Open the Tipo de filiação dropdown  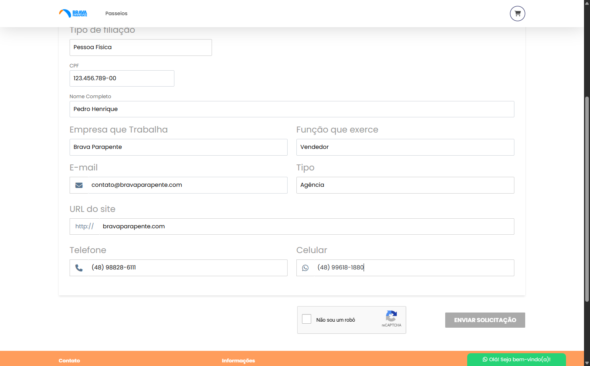tap(141, 47)
